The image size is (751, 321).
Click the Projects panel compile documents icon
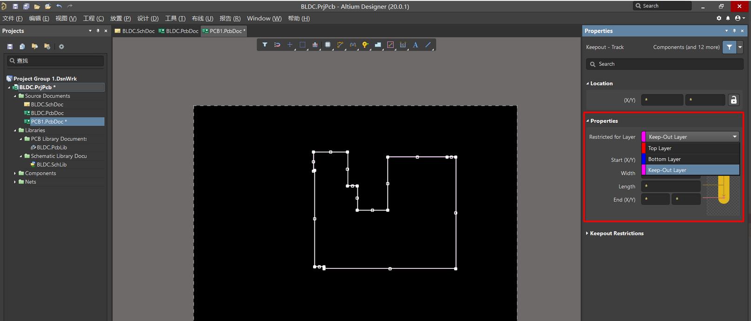click(22, 47)
